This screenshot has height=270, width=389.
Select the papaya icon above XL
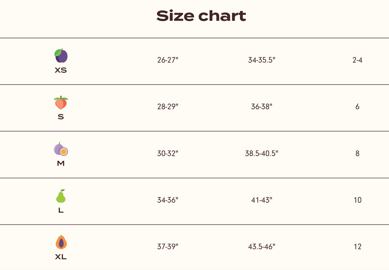[61, 242]
